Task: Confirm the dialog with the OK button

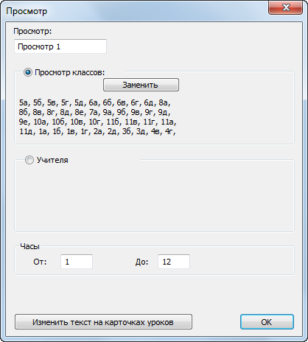Action: 267,322
